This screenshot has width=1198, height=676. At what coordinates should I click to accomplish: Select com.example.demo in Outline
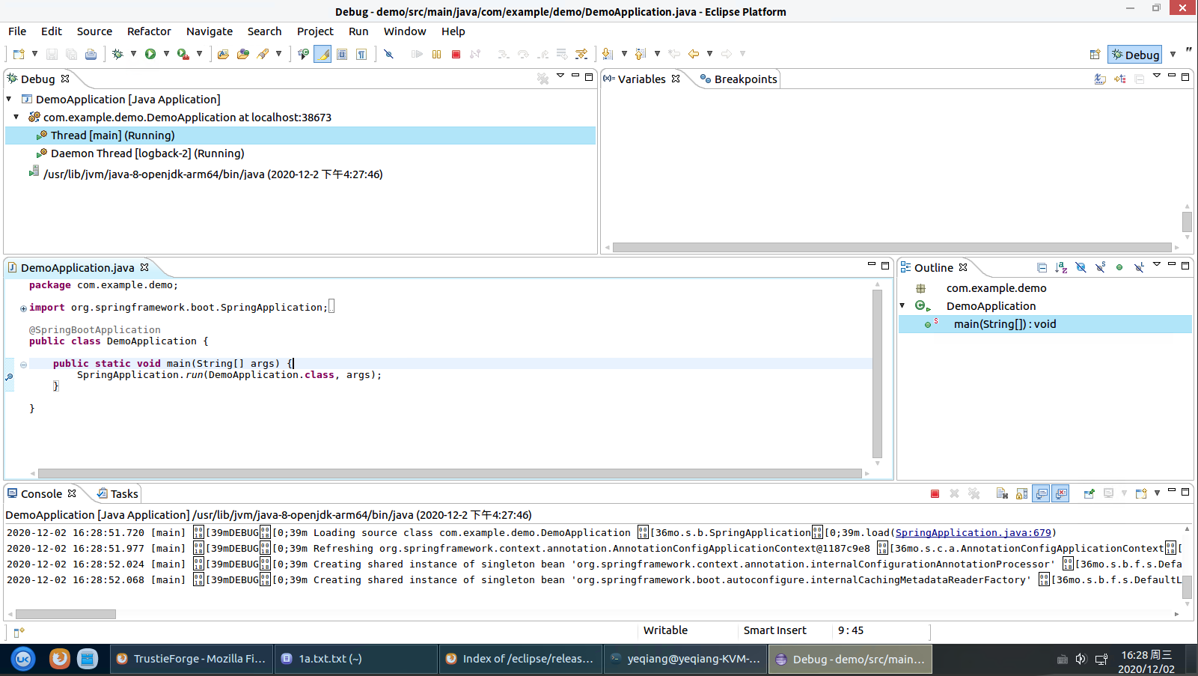(x=996, y=288)
